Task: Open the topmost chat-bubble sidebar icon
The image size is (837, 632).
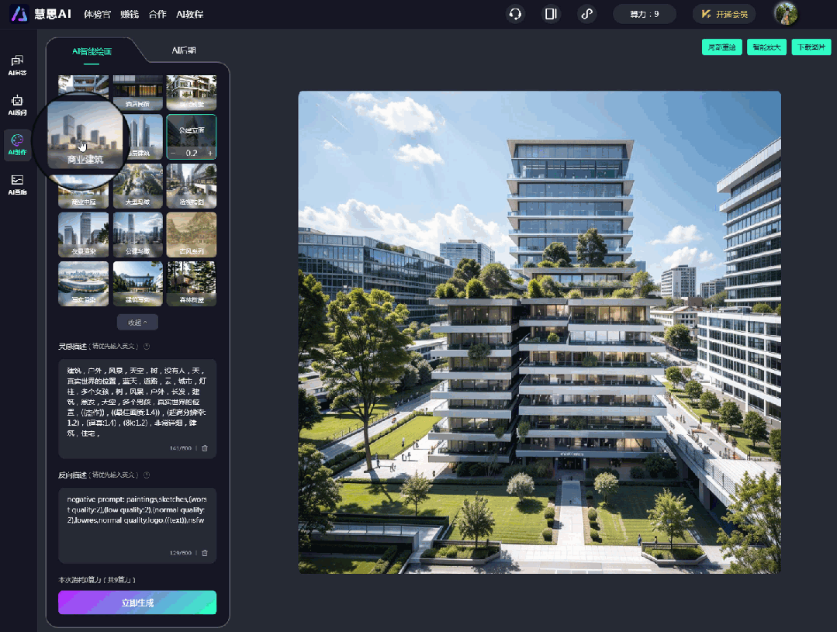Action: click(x=17, y=65)
